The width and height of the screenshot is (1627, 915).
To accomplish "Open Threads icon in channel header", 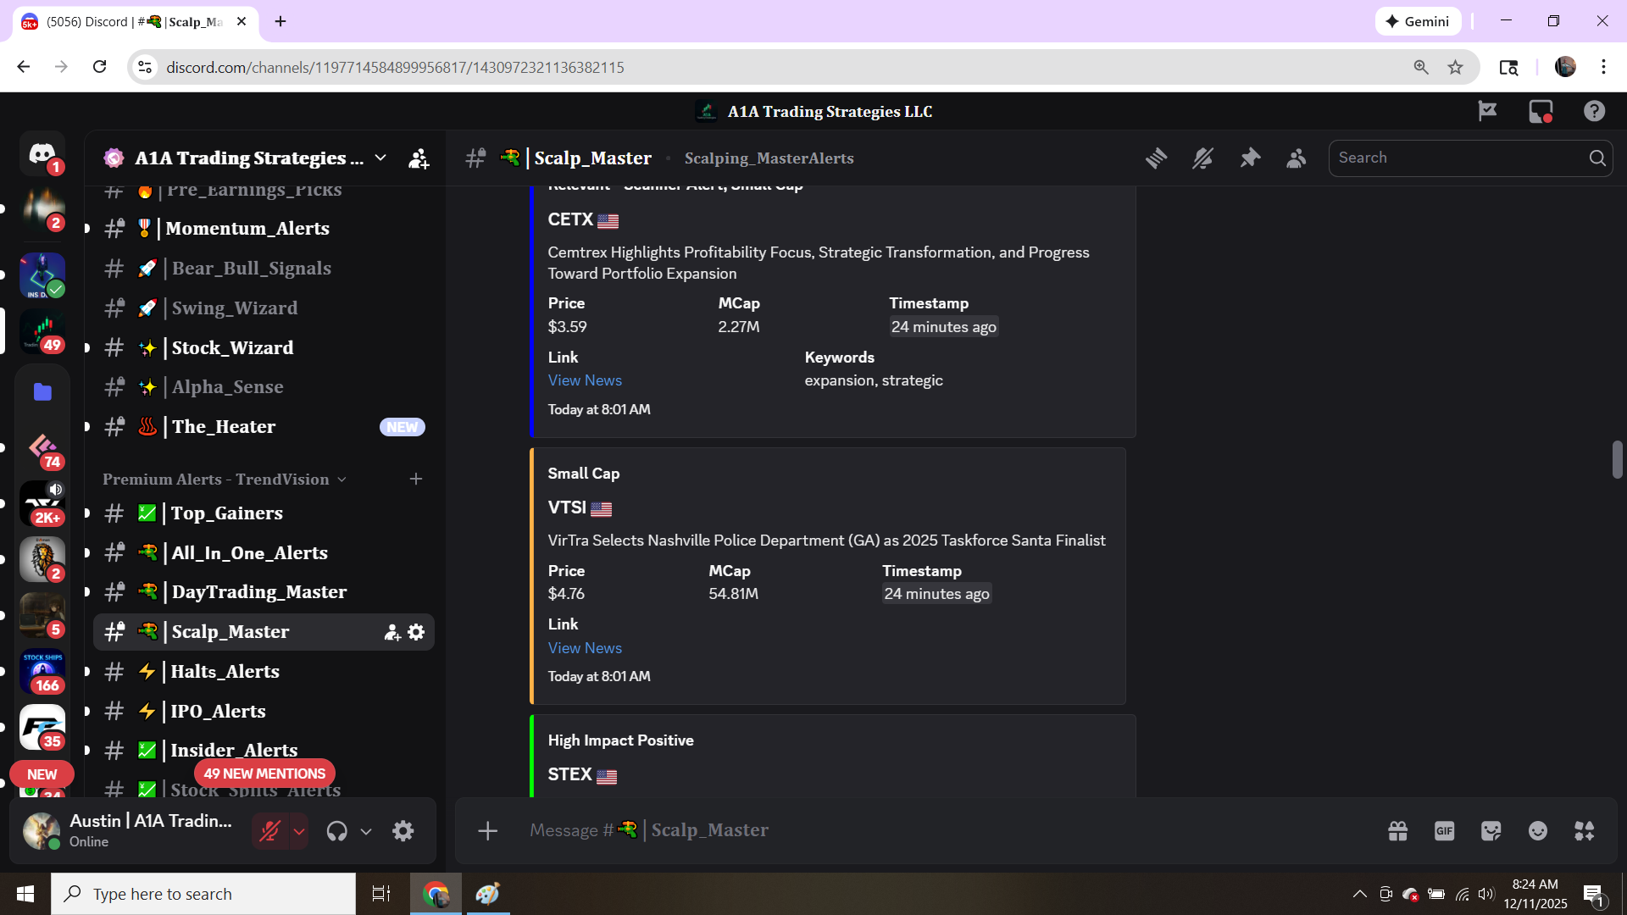I will click(x=1157, y=158).
